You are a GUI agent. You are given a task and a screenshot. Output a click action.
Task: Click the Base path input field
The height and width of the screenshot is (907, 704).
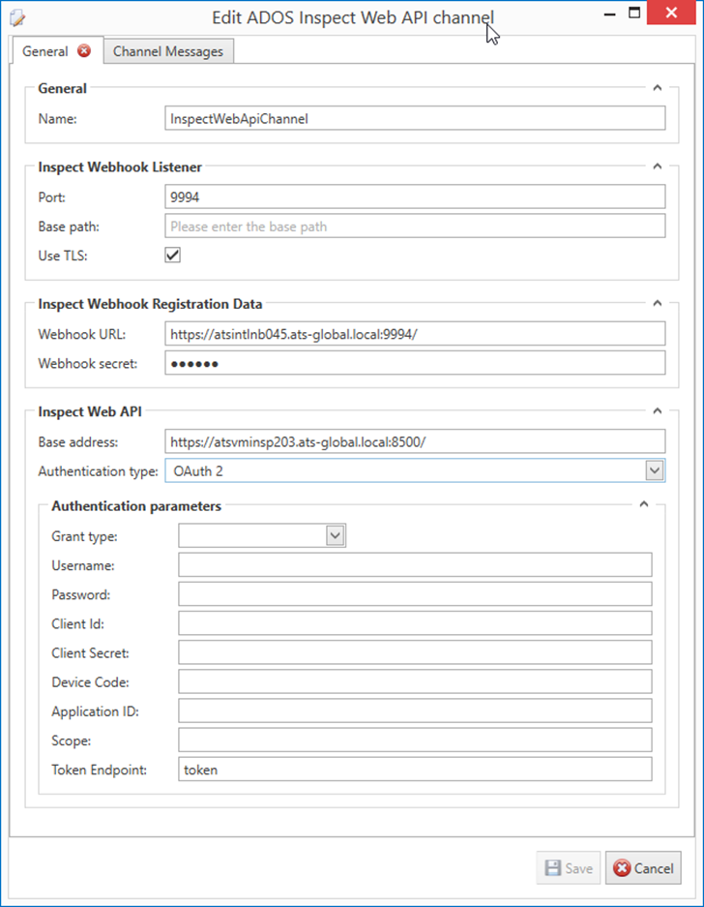(415, 227)
